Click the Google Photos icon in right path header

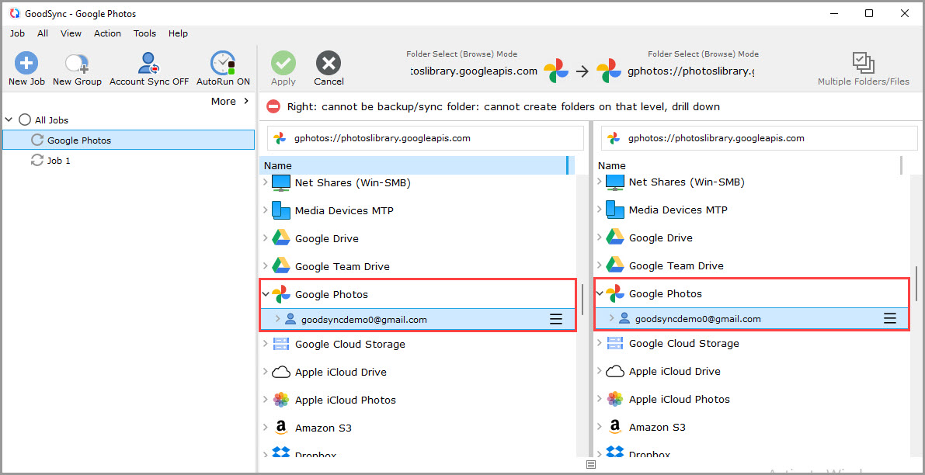[x=610, y=70]
